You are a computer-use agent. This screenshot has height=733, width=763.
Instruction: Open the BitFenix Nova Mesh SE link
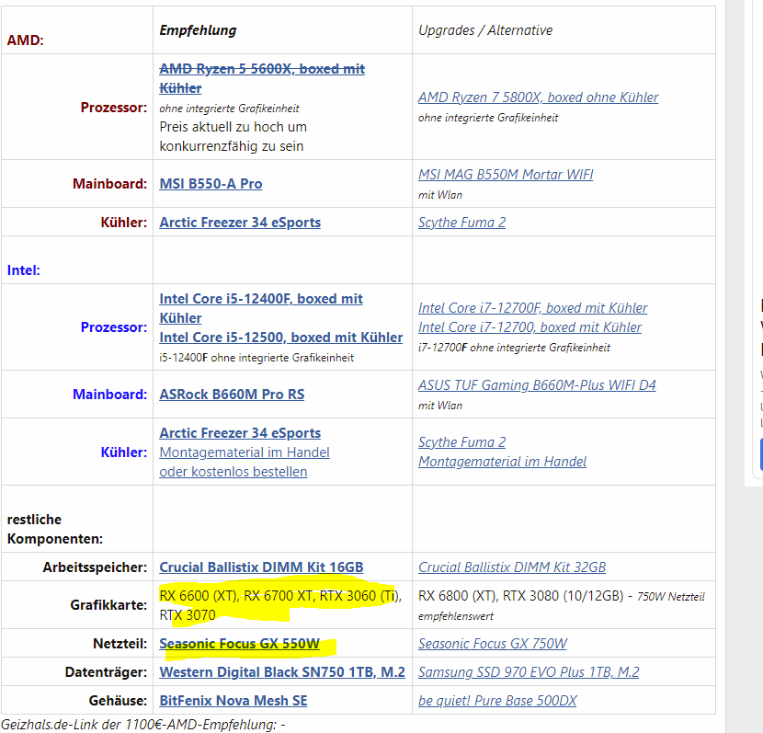[233, 701]
